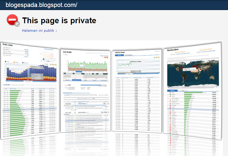Click the 'last 20.000' title text
Screen dimensions: 228x156
point(67,52)
